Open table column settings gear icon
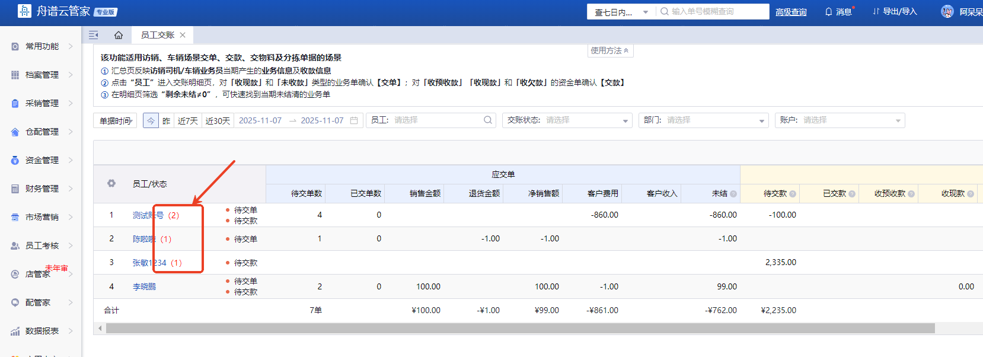This screenshot has width=983, height=357. (111, 184)
